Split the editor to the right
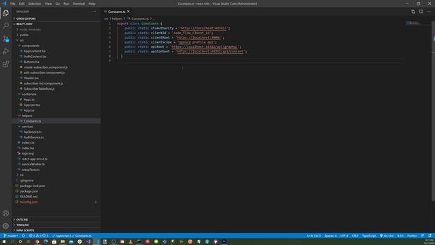Viewport: 435px width, 245px height. [x=421, y=12]
